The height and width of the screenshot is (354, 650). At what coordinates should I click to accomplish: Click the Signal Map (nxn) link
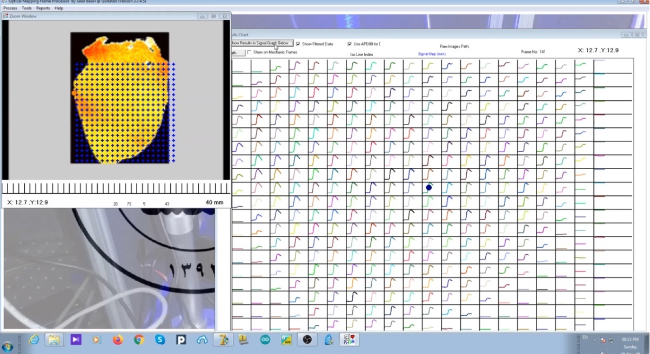coord(432,54)
